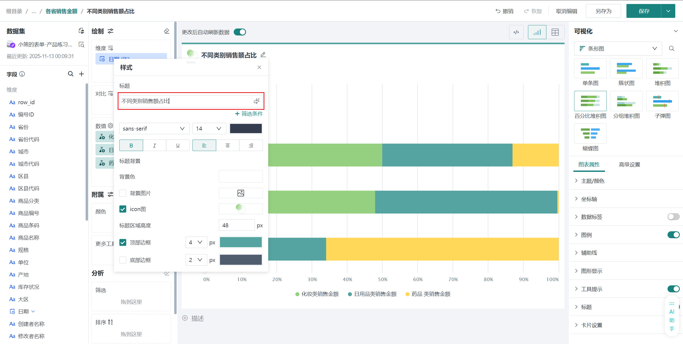Open the top border color swatch
The image size is (683, 344).
point(240,242)
